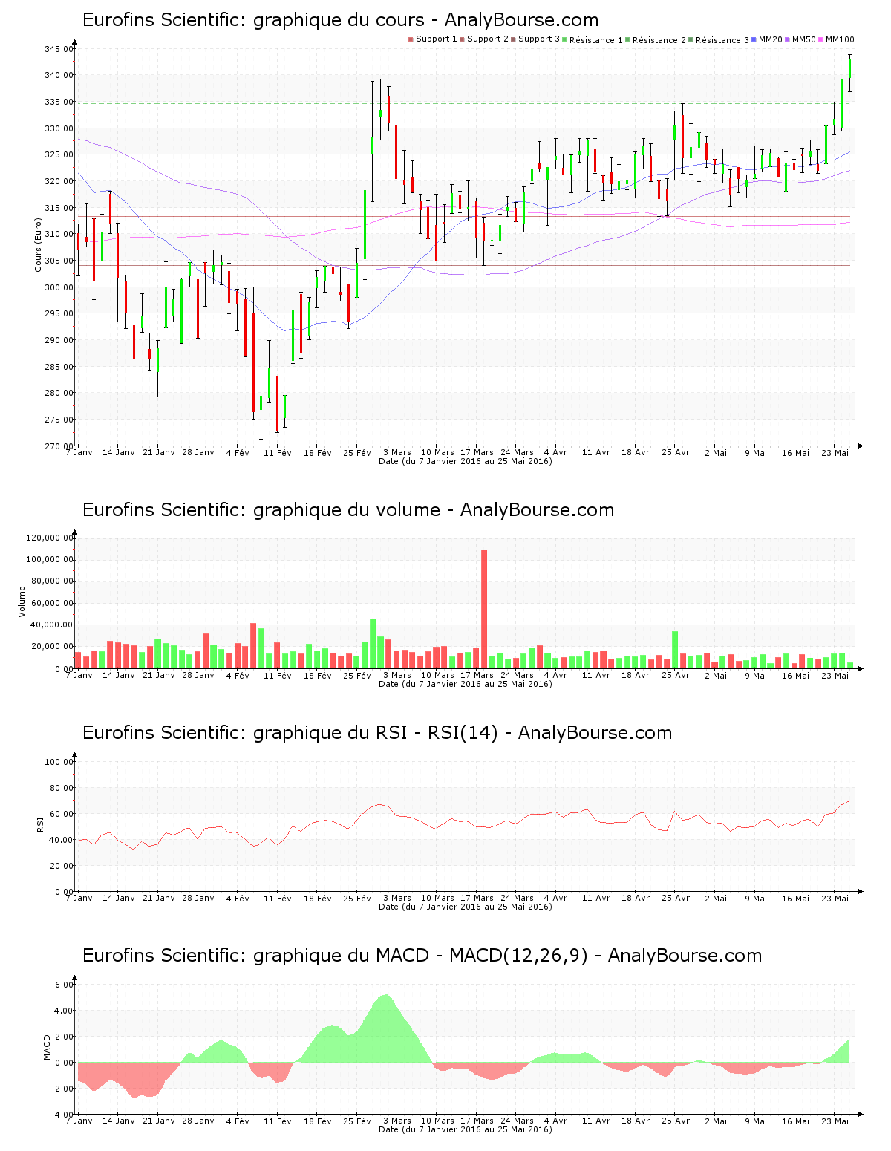This screenshot has height=1151, width=891.
Task: Click the 'graphique du volume' chart title
Action: pos(348,510)
